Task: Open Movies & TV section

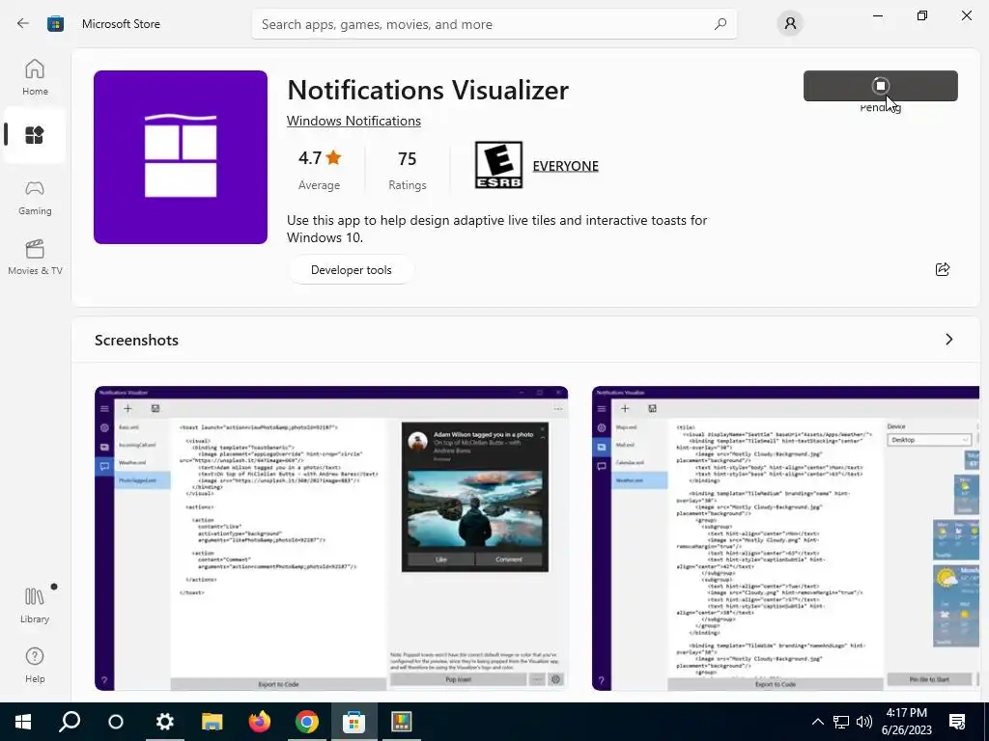Action: pyautogui.click(x=35, y=257)
